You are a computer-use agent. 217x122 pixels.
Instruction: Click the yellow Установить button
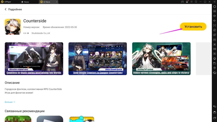coord(193,26)
